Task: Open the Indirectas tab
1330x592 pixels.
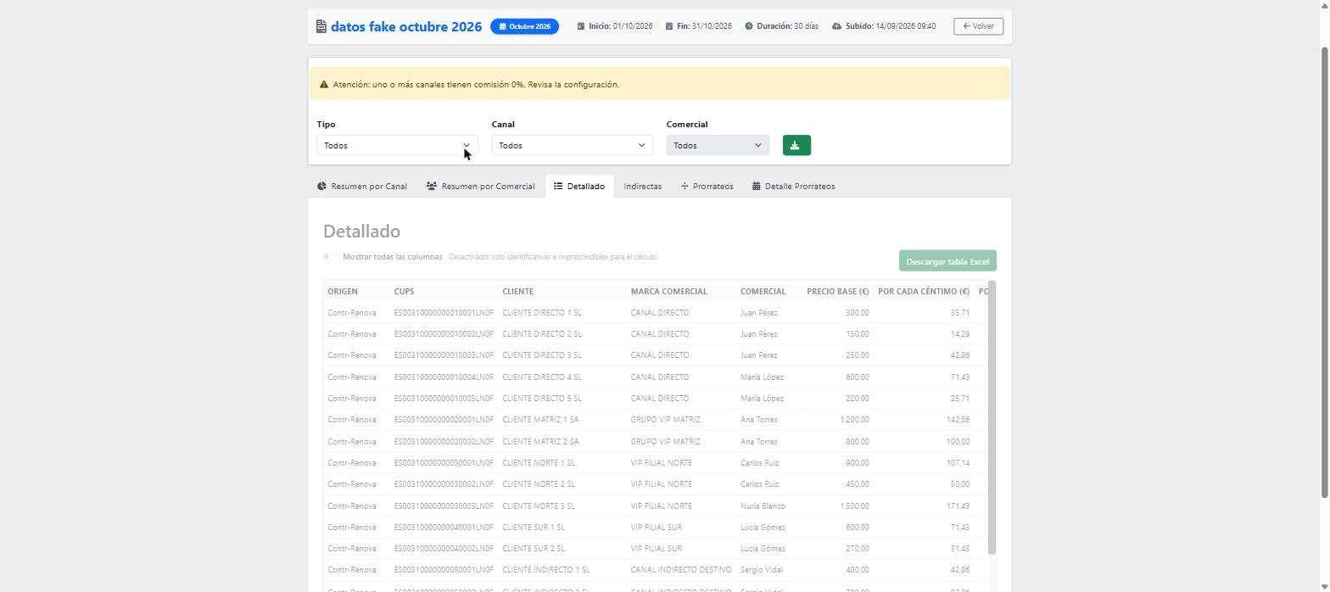Action: [x=642, y=187]
